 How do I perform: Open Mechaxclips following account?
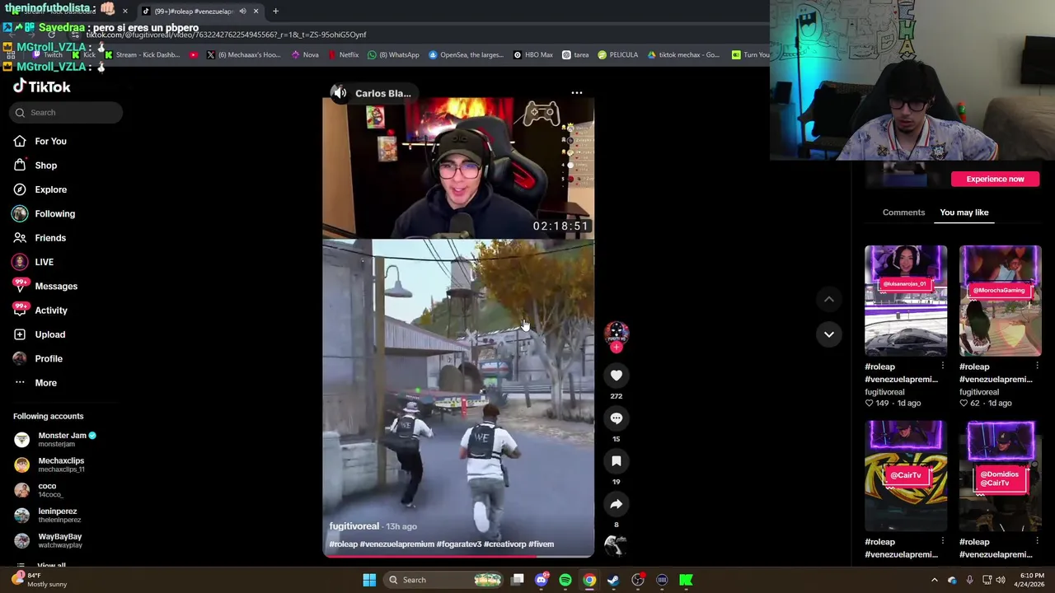(x=49, y=465)
